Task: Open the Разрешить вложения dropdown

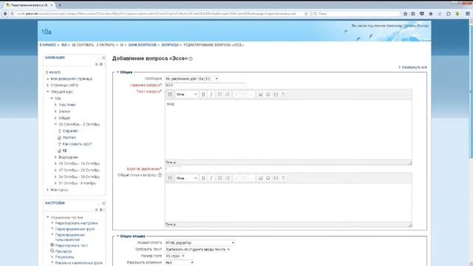Action: point(180,263)
